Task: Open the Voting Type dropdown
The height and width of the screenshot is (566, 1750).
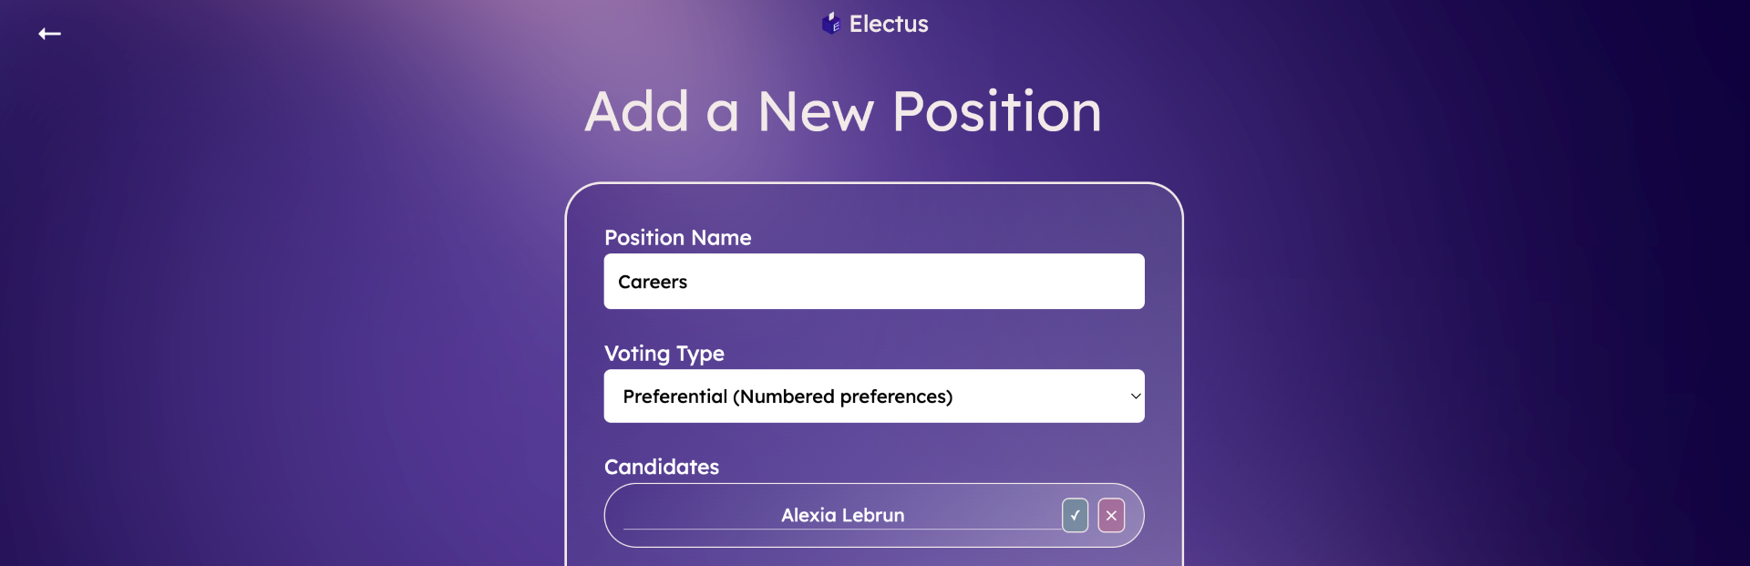Action: click(873, 396)
